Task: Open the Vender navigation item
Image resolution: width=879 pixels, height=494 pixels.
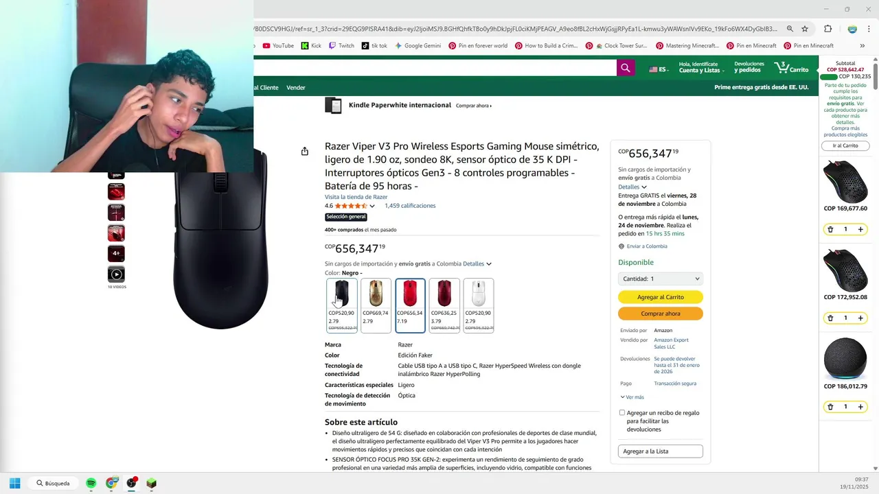Action: pos(296,88)
